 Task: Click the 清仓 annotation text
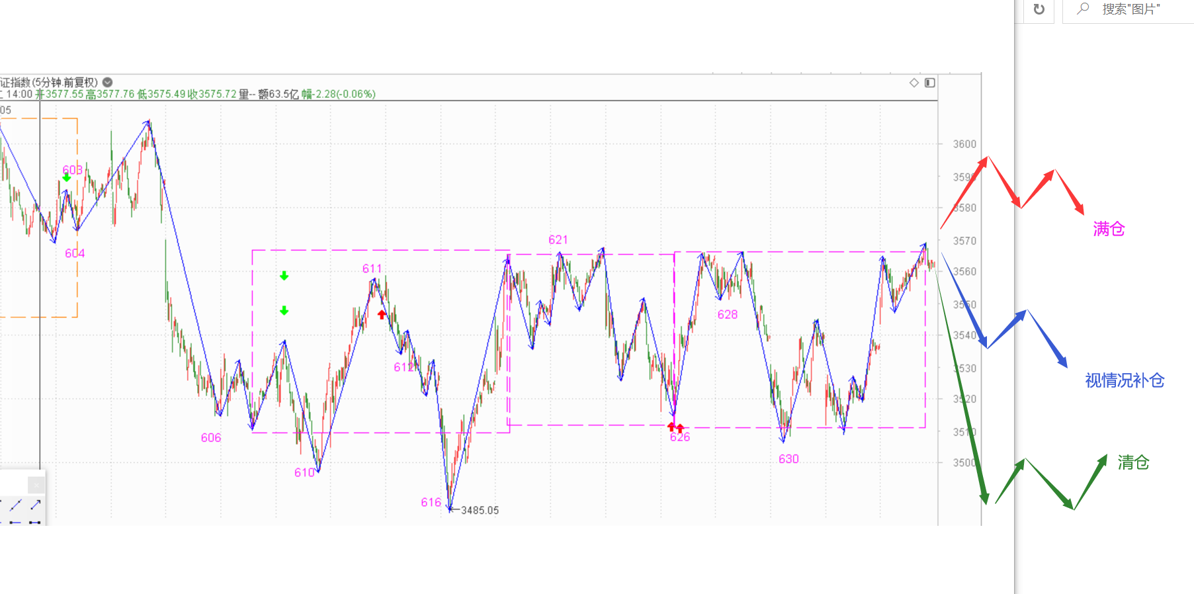click(x=1133, y=462)
